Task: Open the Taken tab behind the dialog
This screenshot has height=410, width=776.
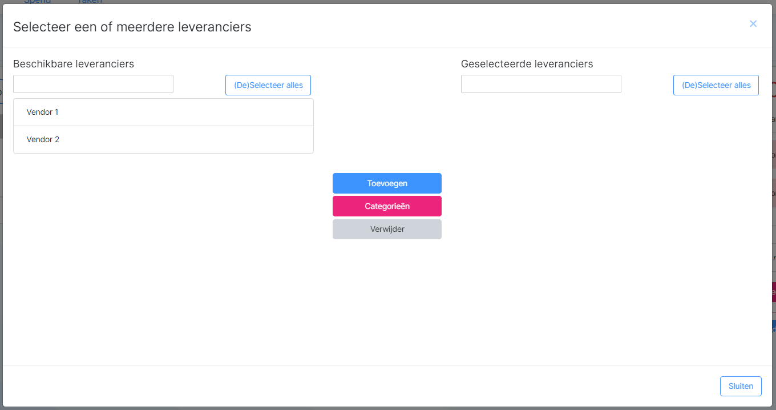Action: coord(89,2)
